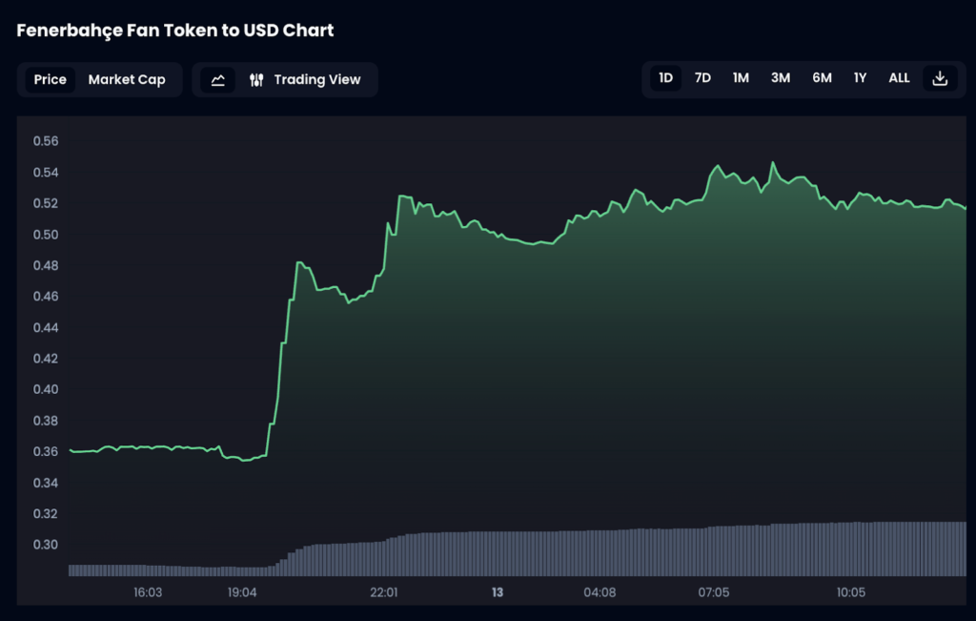The width and height of the screenshot is (976, 621).
Task: Select the Price toggle
Action: (50, 80)
